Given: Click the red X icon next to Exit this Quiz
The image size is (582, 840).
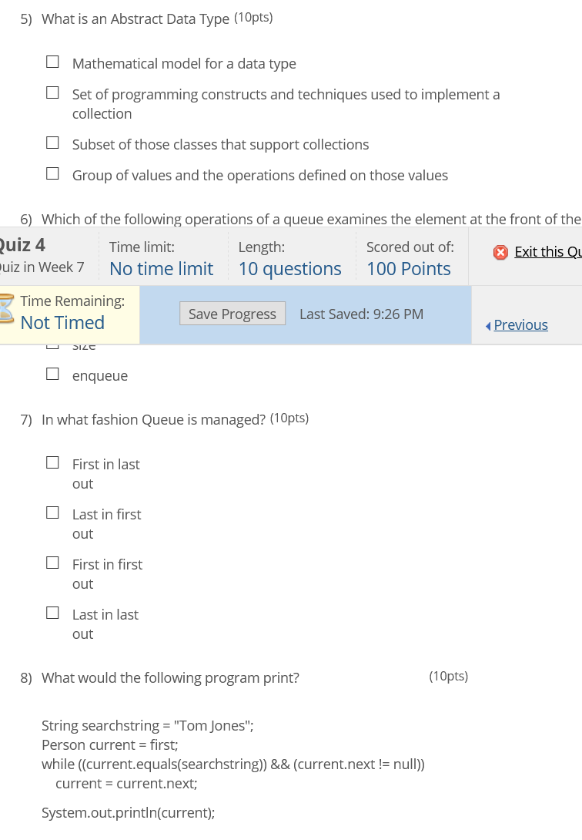Looking at the screenshot, I should point(501,252).
